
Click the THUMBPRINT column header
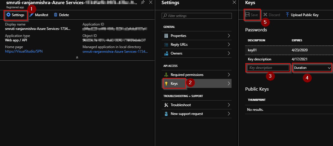click(x=257, y=100)
